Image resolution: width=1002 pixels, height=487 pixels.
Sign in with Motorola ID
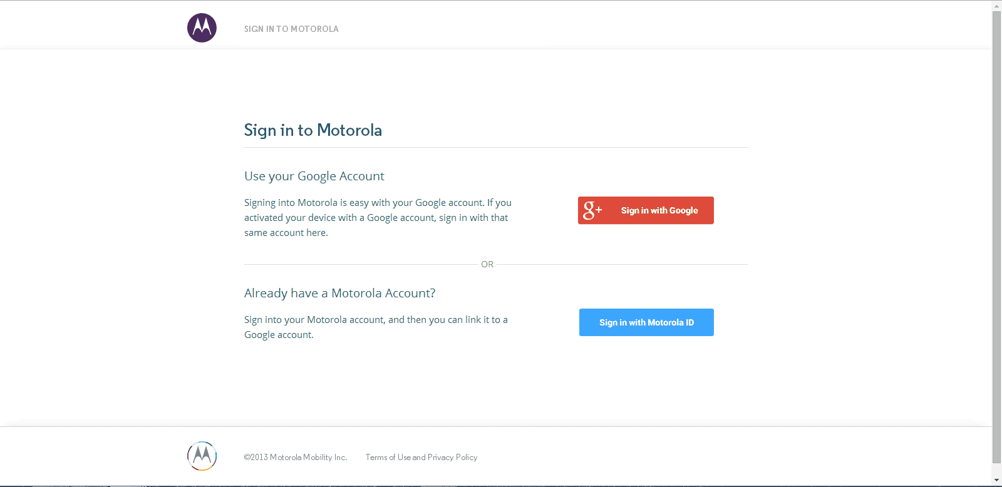646,322
